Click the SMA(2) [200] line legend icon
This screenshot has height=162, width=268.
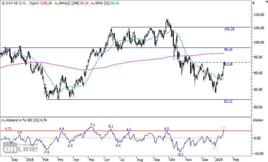pos(56,3)
